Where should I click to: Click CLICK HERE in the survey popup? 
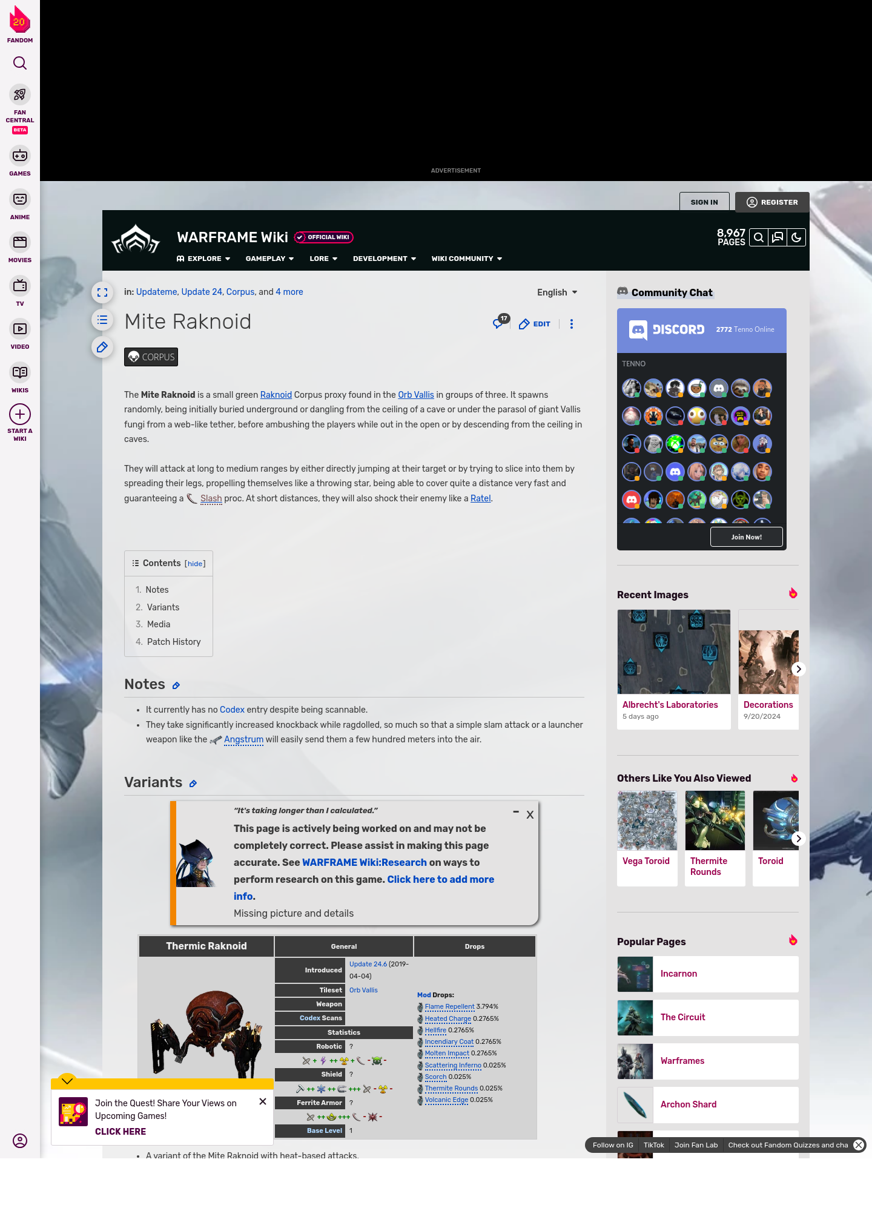click(121, 1132)
